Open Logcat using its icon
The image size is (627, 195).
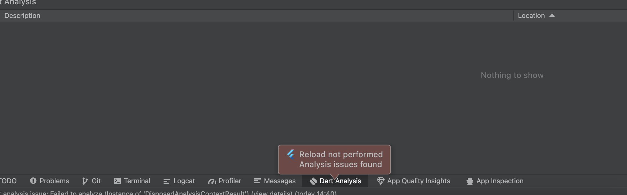point(167,181)
